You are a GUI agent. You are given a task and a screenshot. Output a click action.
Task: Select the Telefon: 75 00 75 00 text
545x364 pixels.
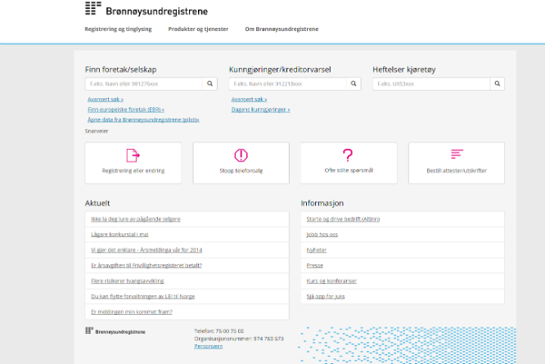[219, 331]
